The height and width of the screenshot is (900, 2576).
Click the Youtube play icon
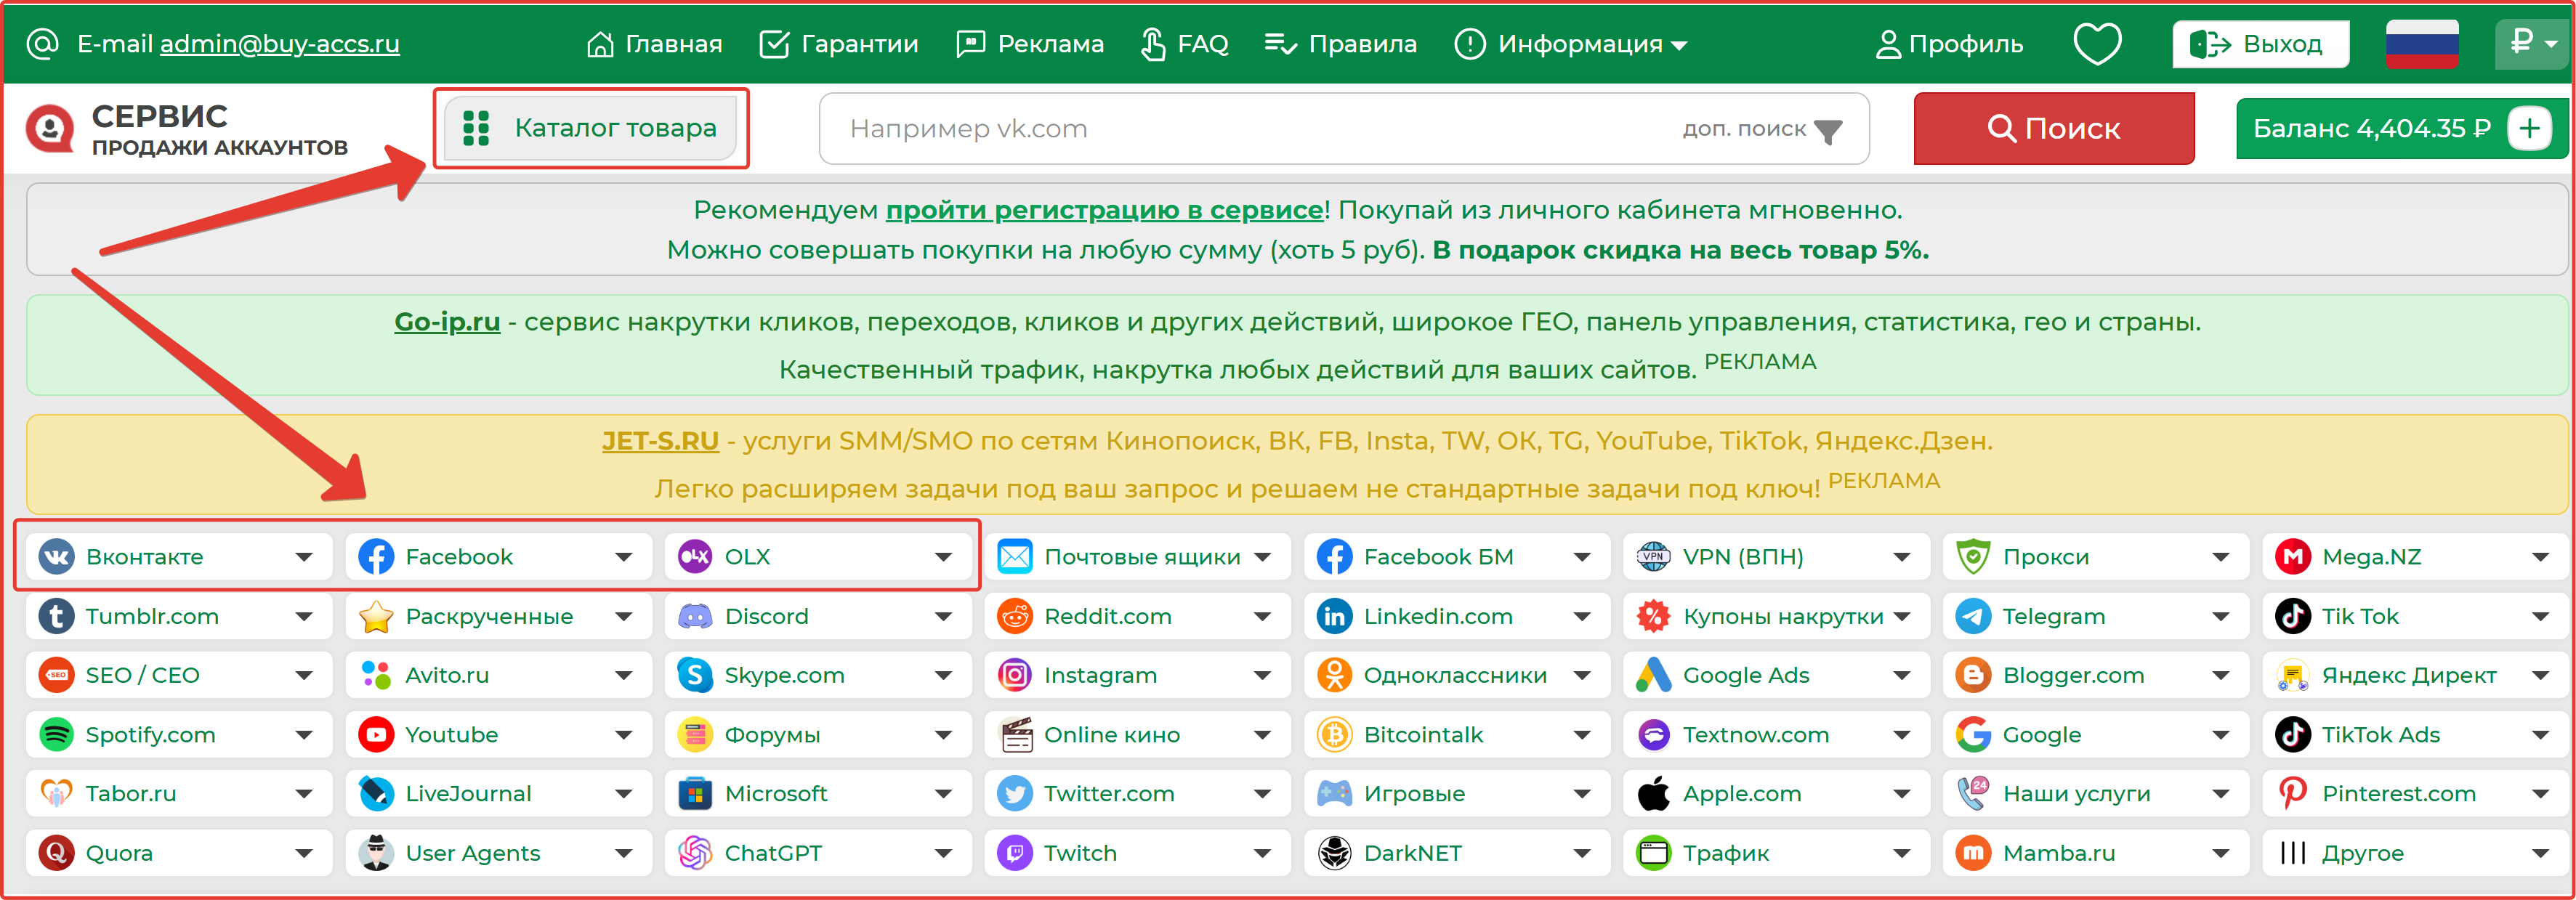pyautogui.click(x=376, y=735)
